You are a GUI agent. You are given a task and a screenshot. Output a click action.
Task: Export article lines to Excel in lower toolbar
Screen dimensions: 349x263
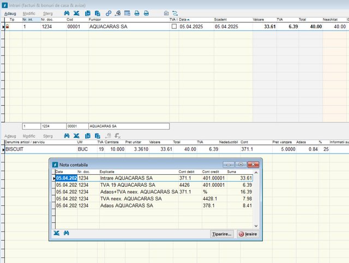76,136
